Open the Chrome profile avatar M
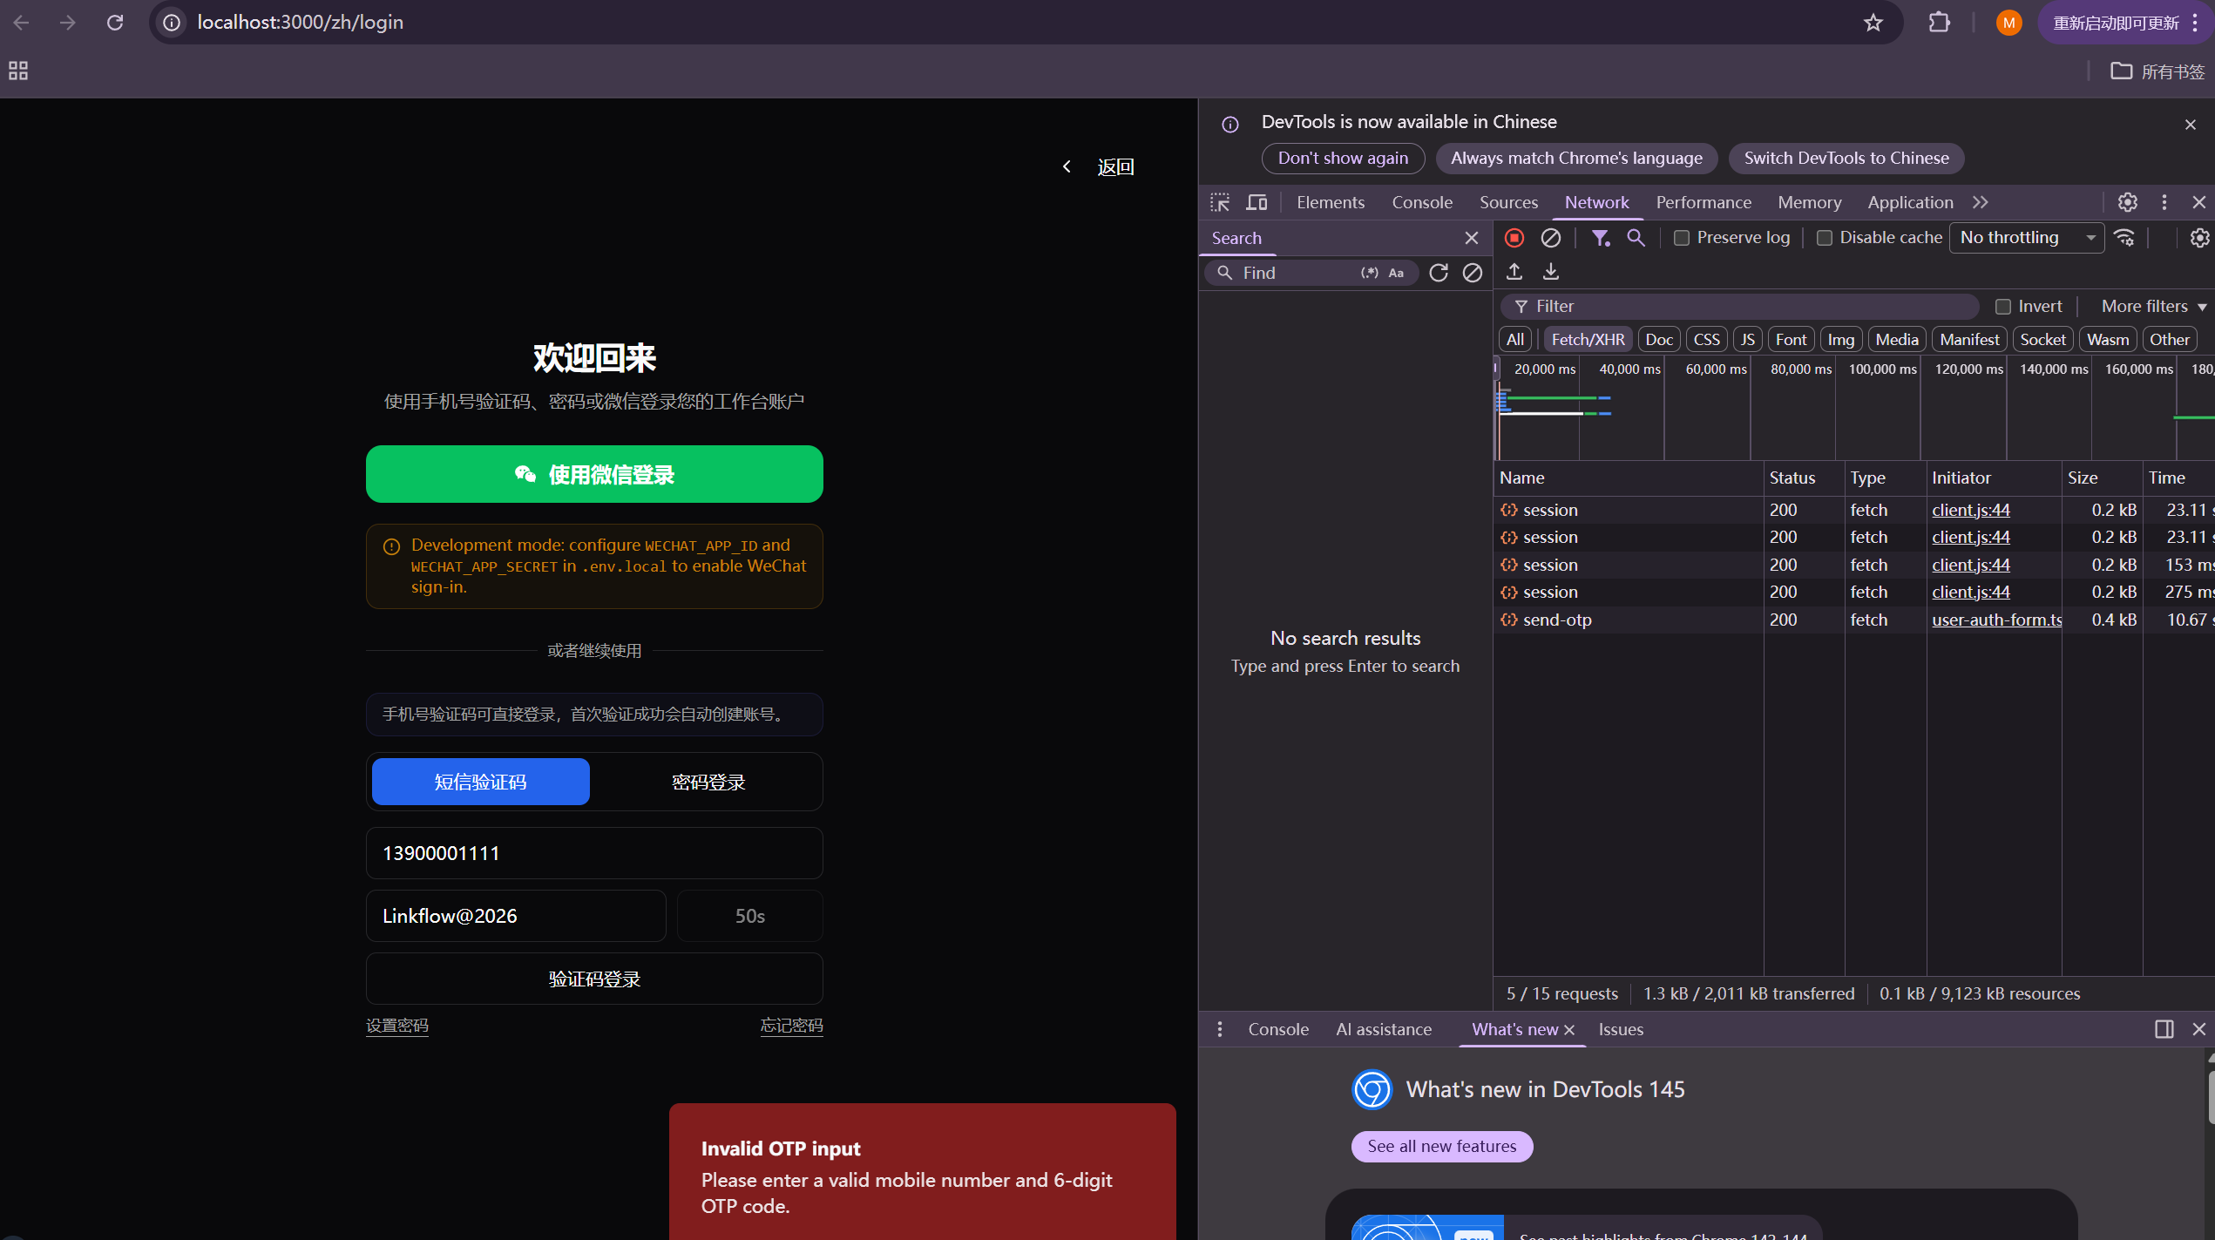Viewport: 2215px width, 1240px height. 2009,23
